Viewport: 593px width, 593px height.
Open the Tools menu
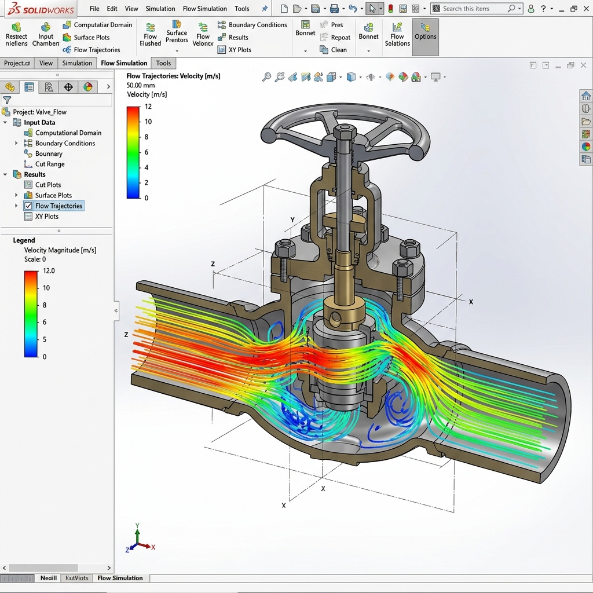pos(241,8)
